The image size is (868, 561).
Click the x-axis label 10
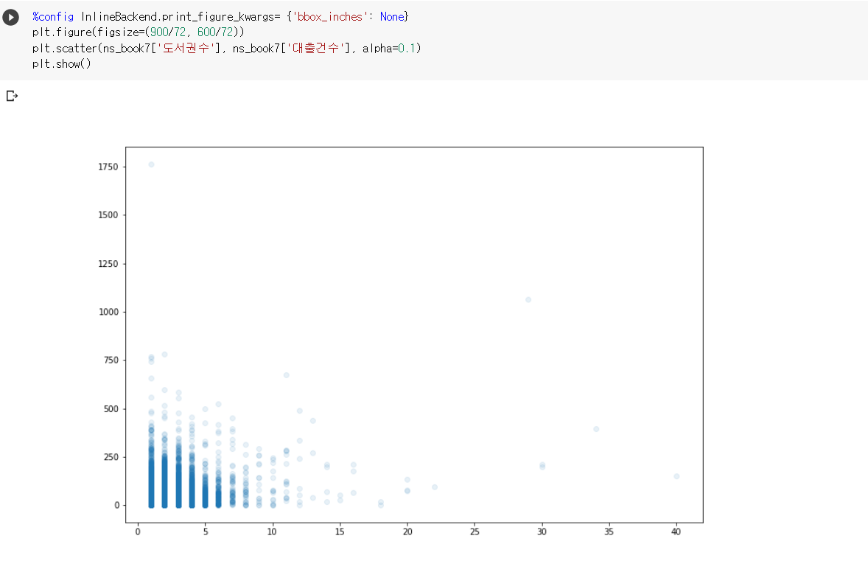[272, 532]
